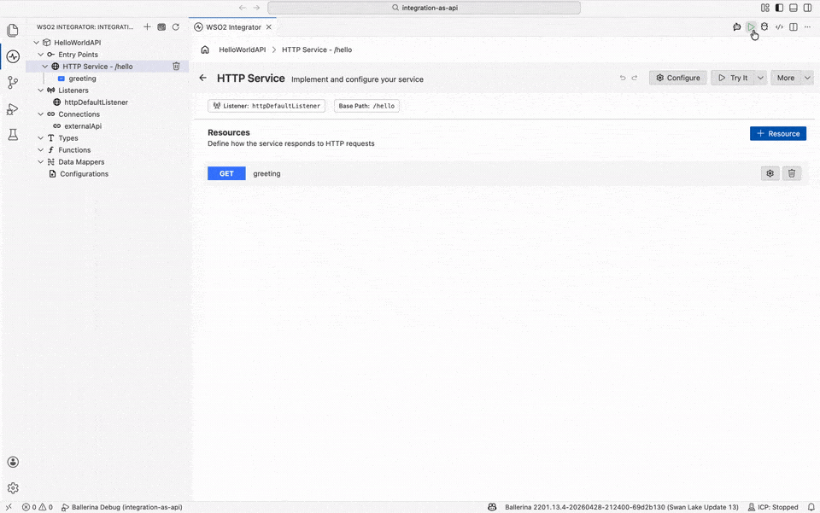Click the plus icon in integrator sidebar header
Image resolution: width=820 pixels, height=513 pixels.
click(x=147, y=26)
